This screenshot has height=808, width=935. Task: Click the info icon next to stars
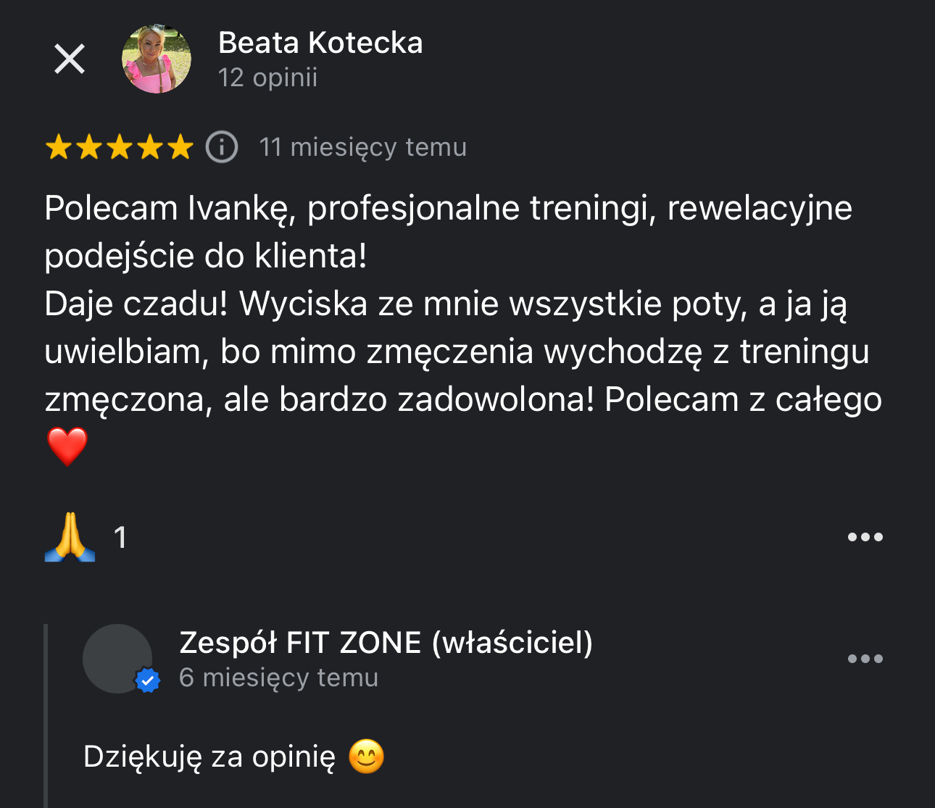(222, 147)
